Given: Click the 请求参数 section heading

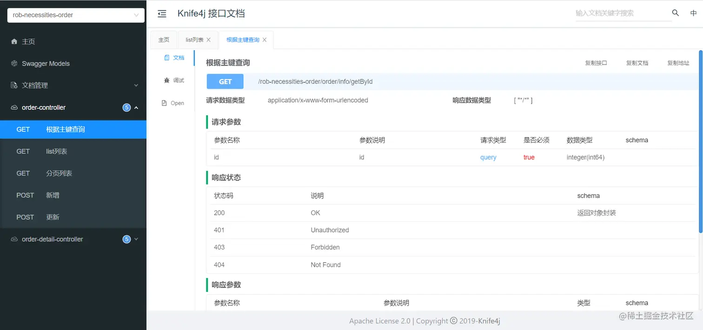Looking at the screenshot, I should point(226,122).
